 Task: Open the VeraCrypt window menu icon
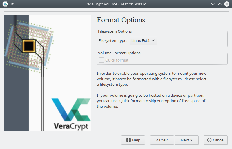[5, 4]
